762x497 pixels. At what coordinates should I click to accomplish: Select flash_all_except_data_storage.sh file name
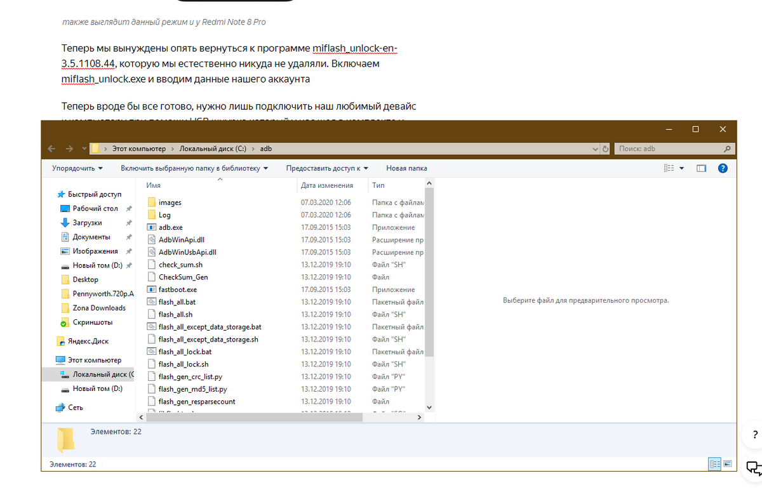[x=208, y=340]
